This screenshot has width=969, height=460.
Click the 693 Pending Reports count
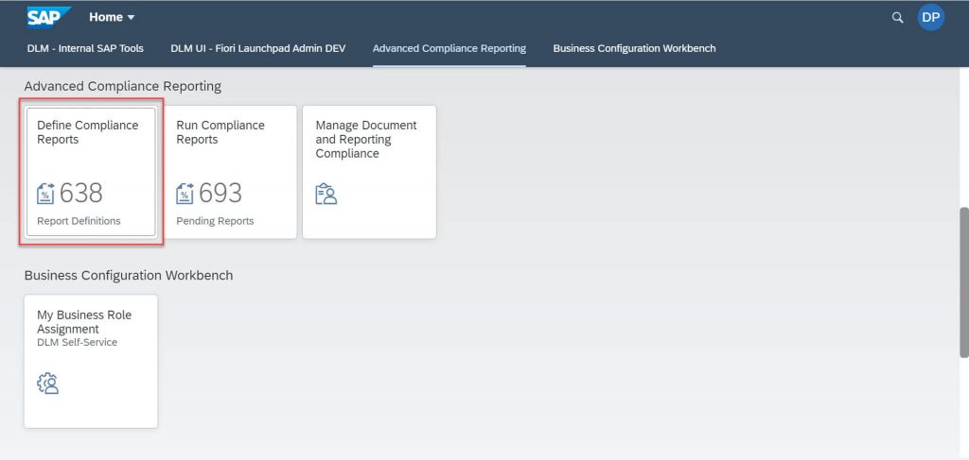[220, 193]
